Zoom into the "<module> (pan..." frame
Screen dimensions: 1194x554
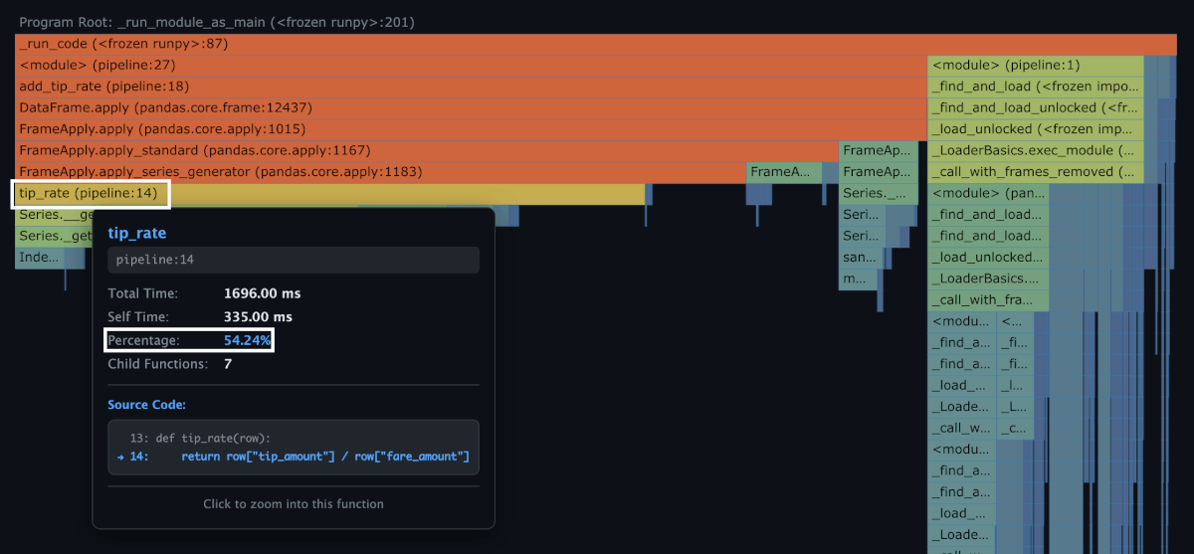click(988, 193)
